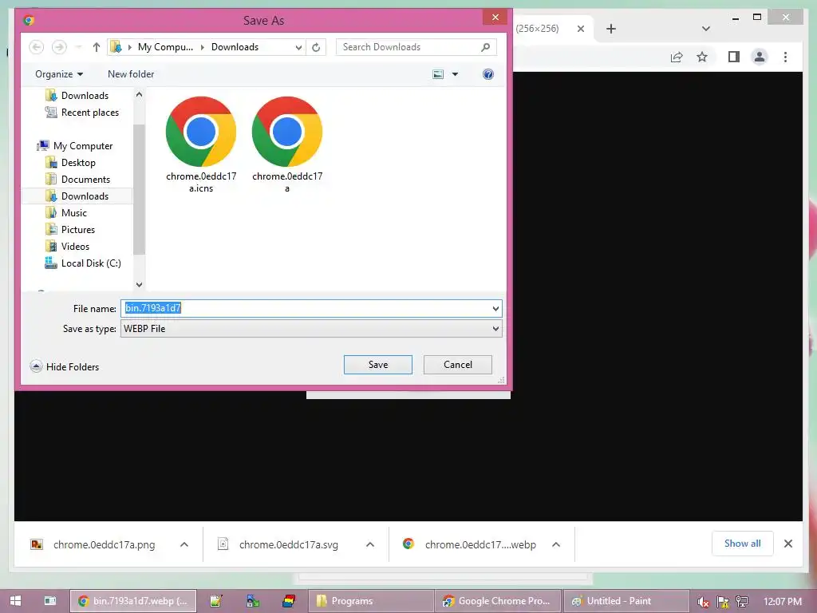
Task: Click the Forward arrow in Save As dialog
Action: (x=59, y=47)
